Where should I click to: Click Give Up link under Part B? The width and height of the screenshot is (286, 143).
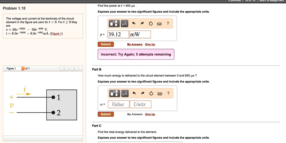(150, 114)
